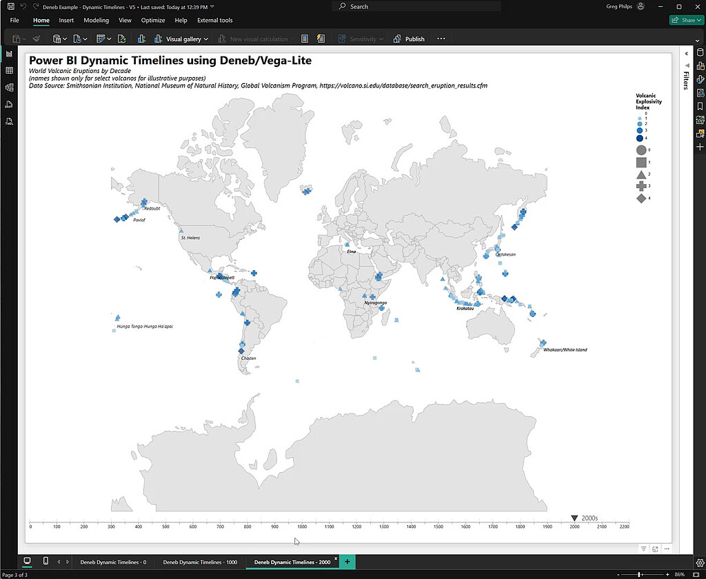Viewport: 706px width, 579px height.
Task: Select the Format painter icon
Action: click(35, 39)
